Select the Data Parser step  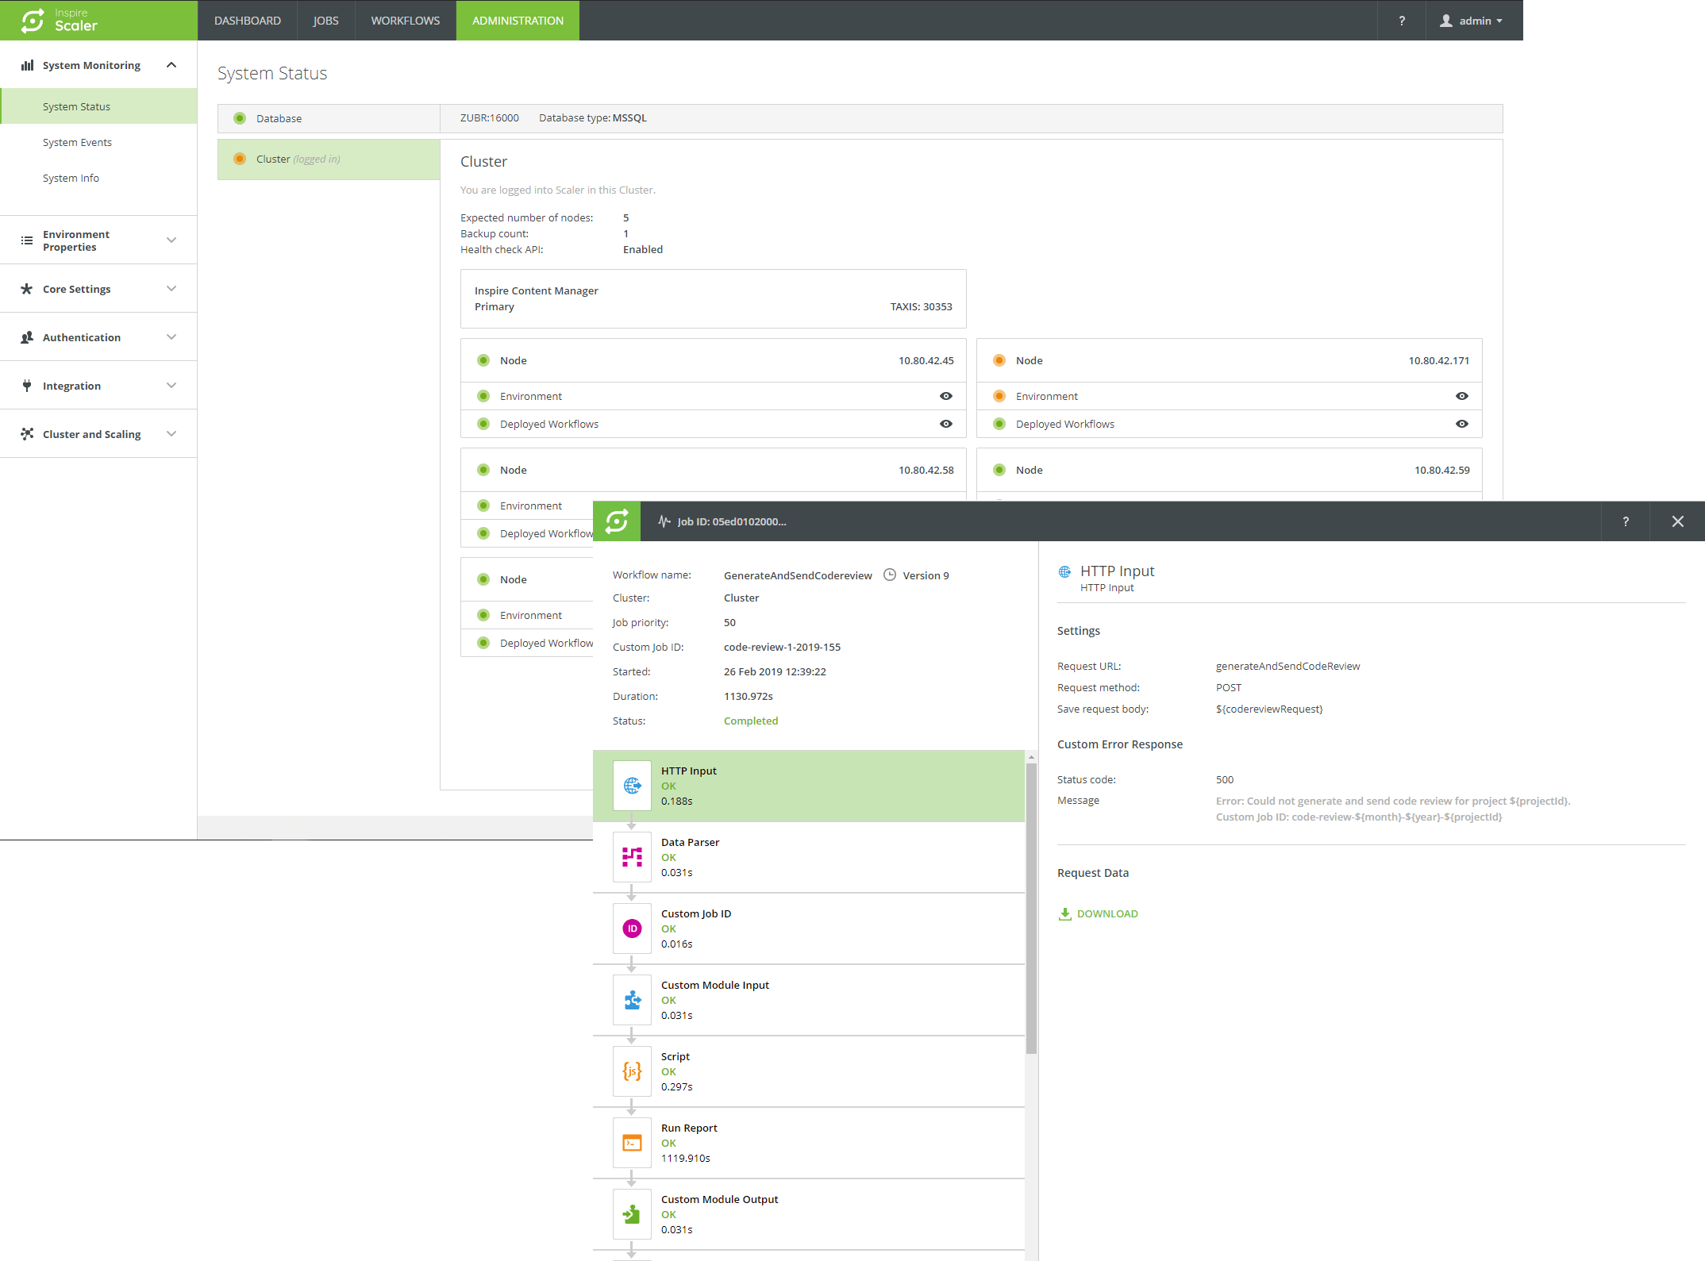[809, 857]
